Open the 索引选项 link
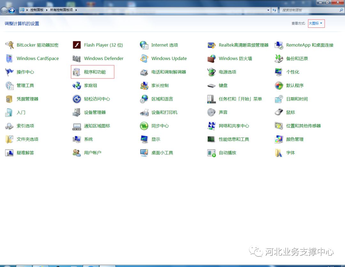 pyautogui.click(x=25, y=126)
